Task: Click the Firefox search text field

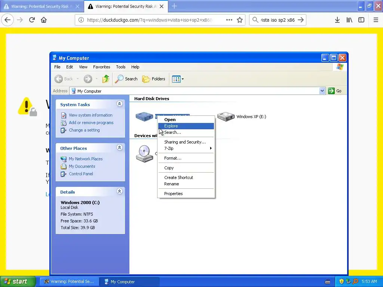Action: (278, 20)
